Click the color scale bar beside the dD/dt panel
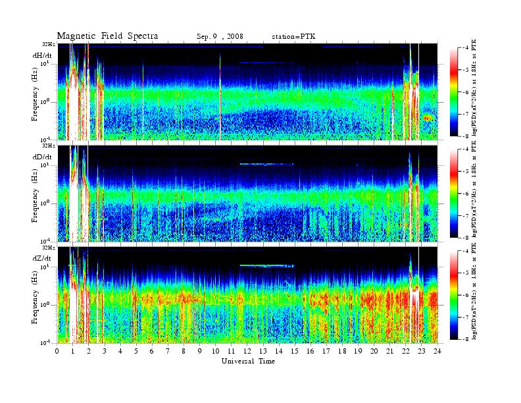Screen dimensions: 521x403 [453, 194]
